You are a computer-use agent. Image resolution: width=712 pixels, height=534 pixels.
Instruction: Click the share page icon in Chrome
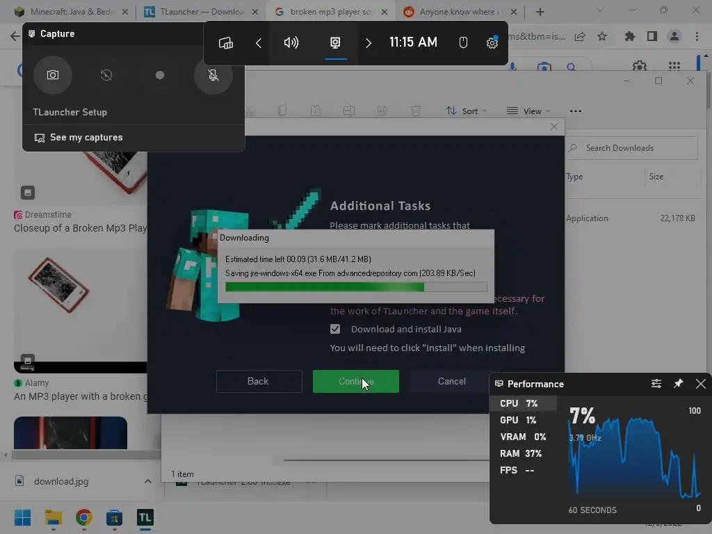[x=580, y=36]
